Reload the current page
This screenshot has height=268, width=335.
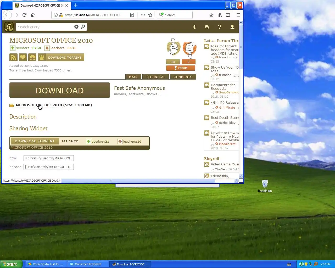[24, 15]
